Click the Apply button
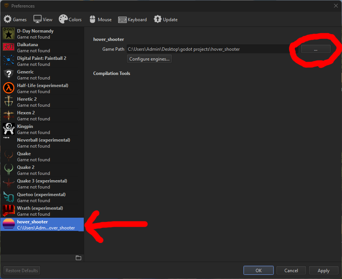The width and height of the screenshot is (342, 279). [x=323, y=270]
